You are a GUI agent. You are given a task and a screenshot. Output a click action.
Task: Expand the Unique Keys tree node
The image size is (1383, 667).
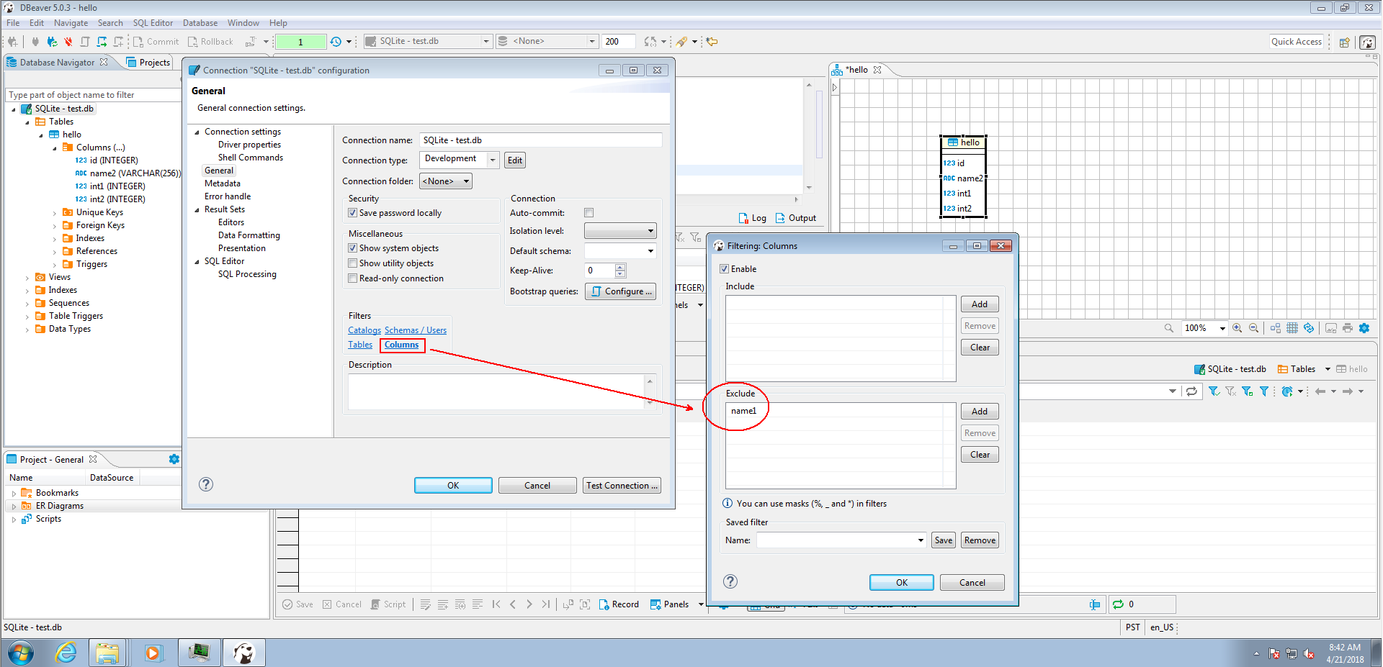click(55, 213)
